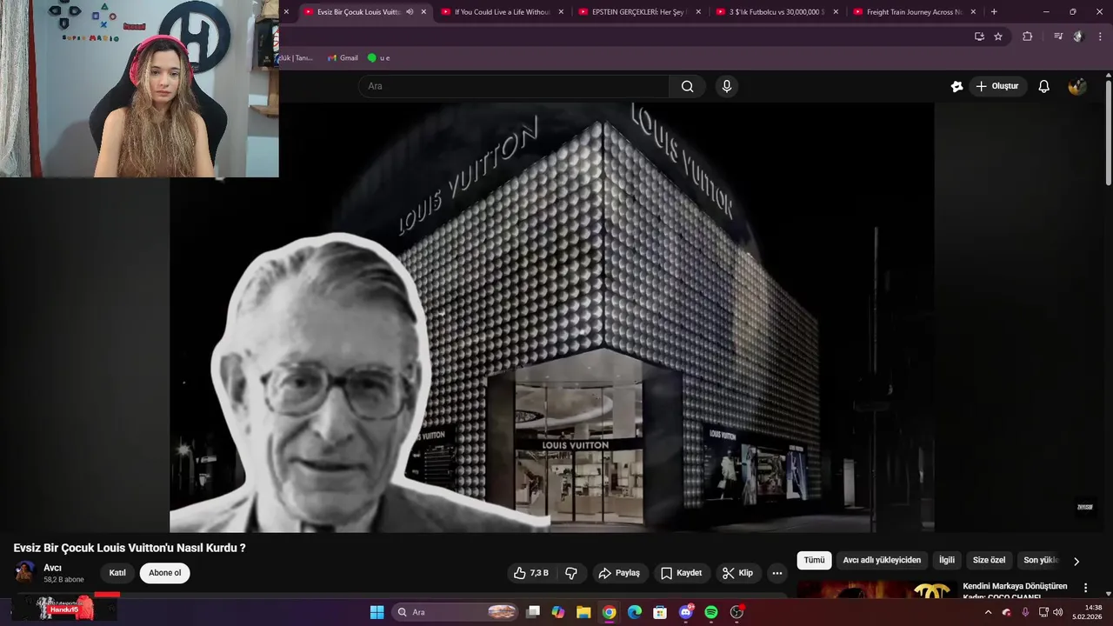Open more actions three-dot menu under video

pos(777,573)
